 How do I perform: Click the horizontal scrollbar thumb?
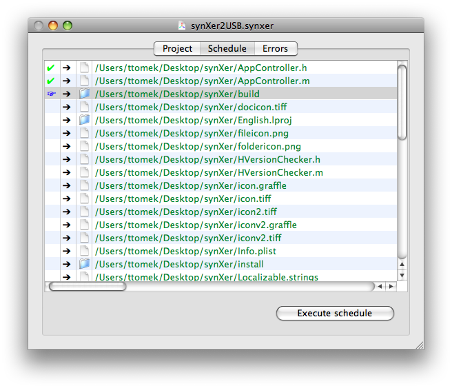coord(88,286)
